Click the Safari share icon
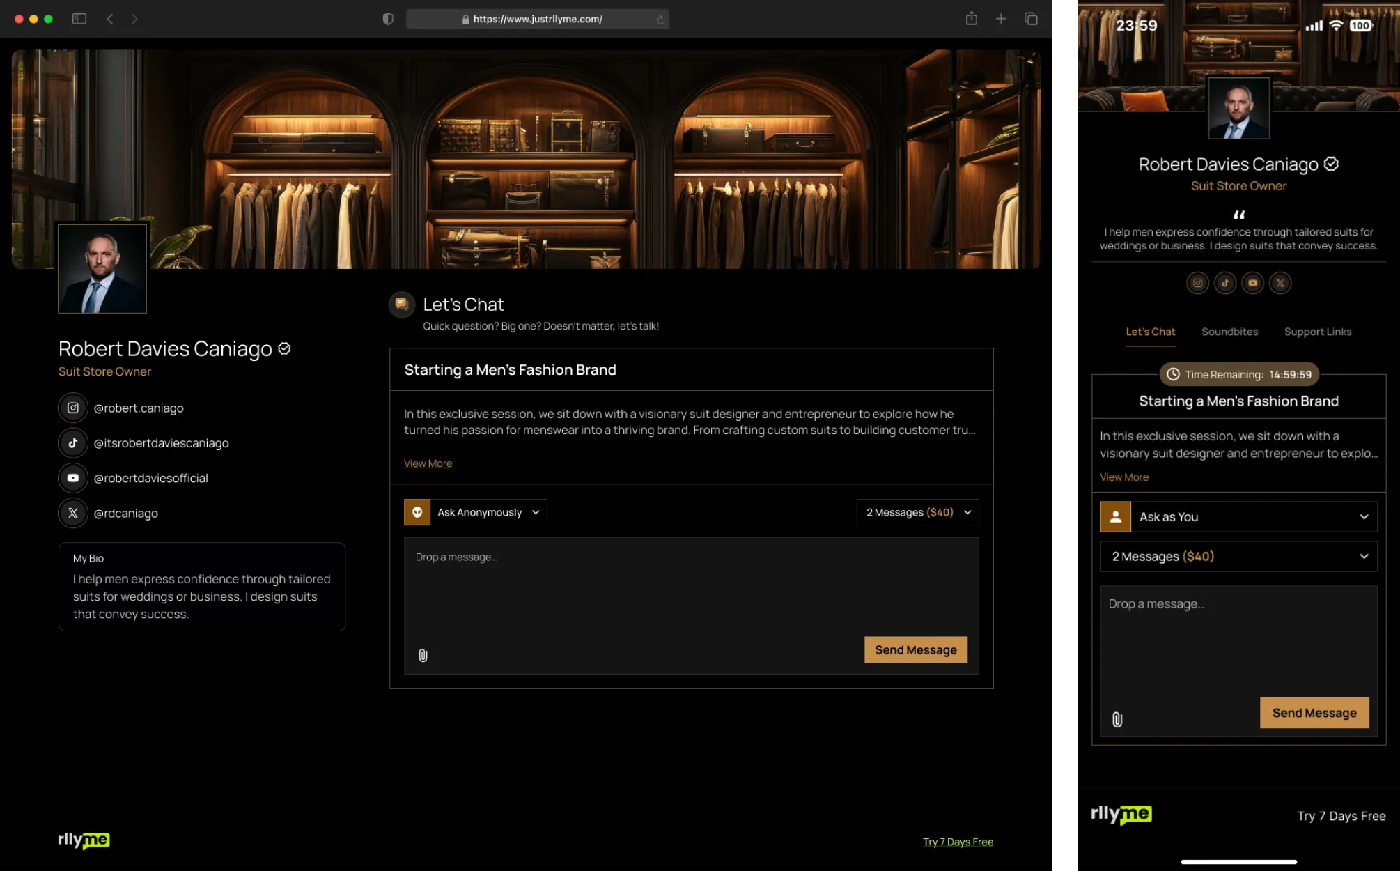1400x871 pixels. 971,19
